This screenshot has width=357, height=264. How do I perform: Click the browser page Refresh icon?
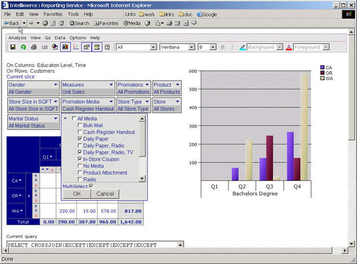(53, 23)
